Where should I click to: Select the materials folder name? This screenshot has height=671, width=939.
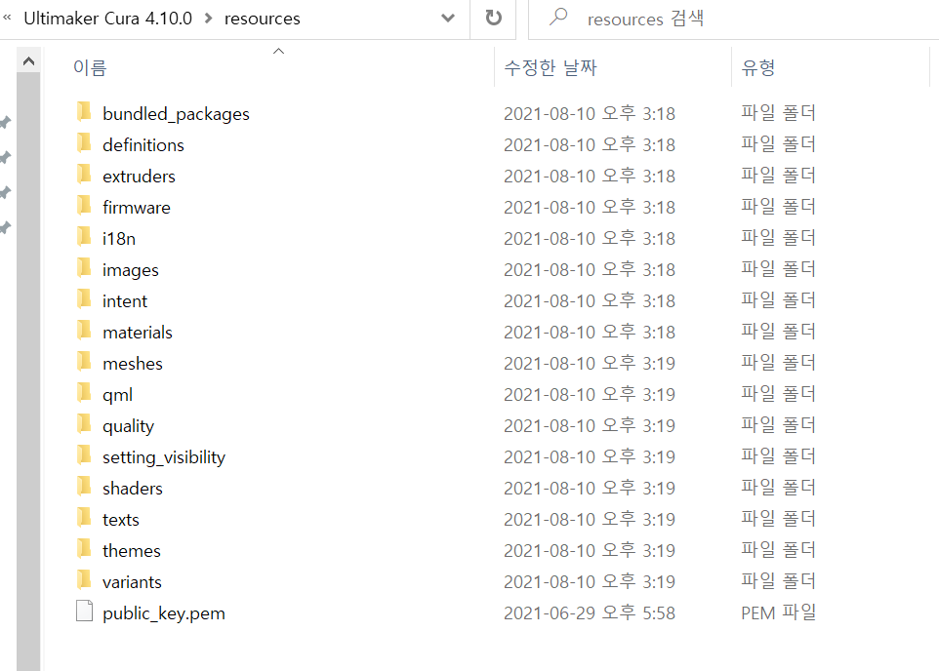[137, 333]
